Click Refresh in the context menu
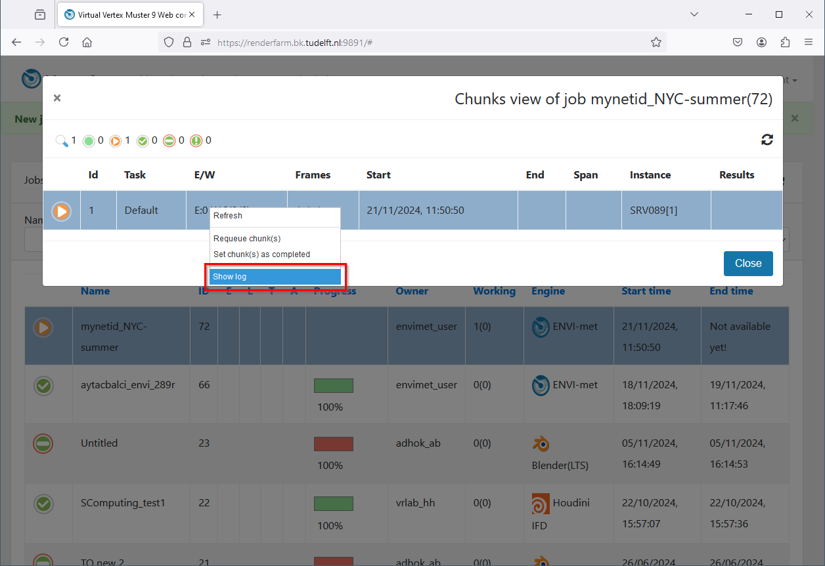This screenshot has width=825, height=566. coord(228,216)
